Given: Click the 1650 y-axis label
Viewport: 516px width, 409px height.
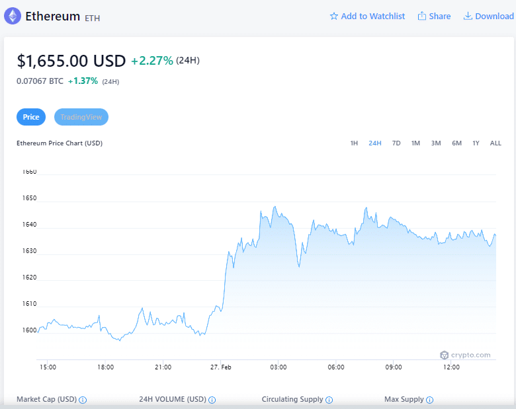Looking at the screenshot, I should tap(29, 198).
